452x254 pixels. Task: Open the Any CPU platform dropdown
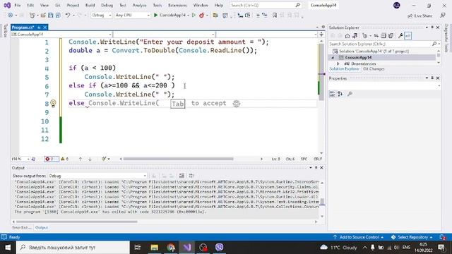[132, 16]
